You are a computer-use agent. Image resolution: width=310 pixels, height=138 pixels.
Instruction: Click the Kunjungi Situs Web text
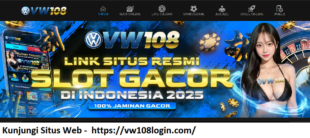(x=42, y=130)
